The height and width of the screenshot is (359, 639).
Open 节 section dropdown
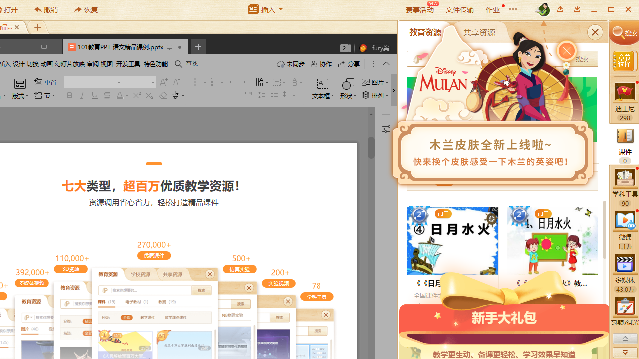[45, 95]
